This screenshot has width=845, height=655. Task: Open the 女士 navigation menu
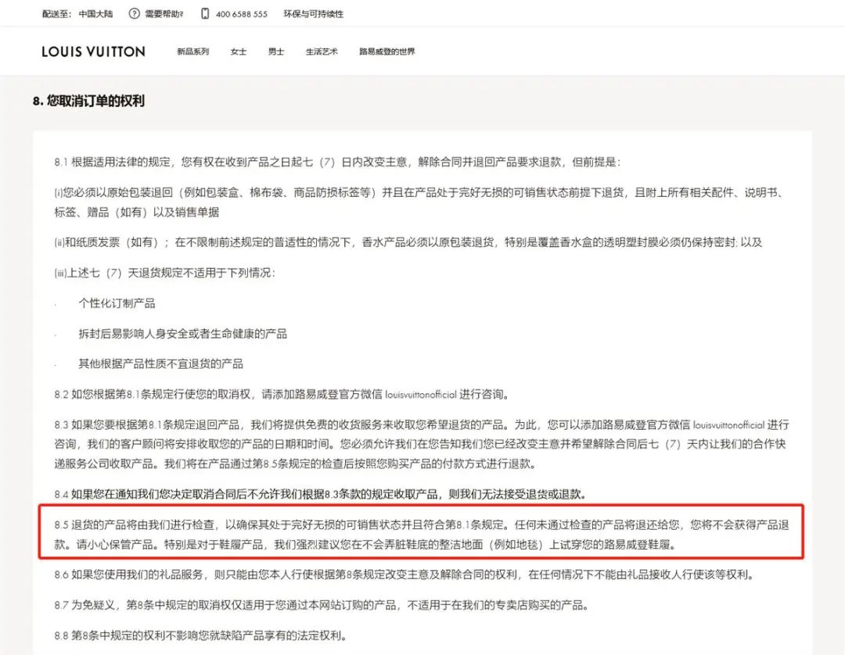(238, 51)
